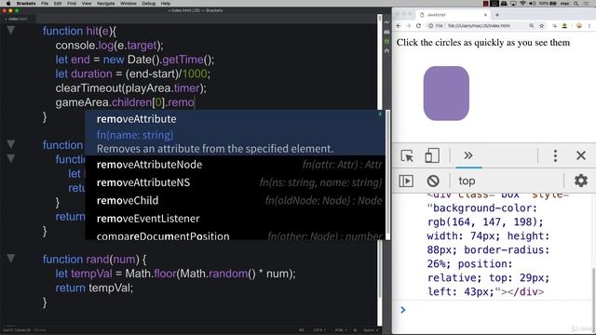Open DevTools customize three-dot menu
The image size is (596, 335).
point(555,155)
